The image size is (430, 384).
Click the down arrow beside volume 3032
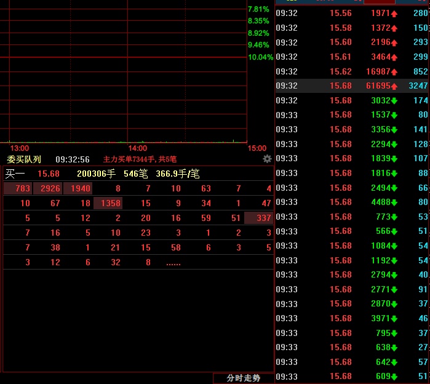(x=394, y=101)
